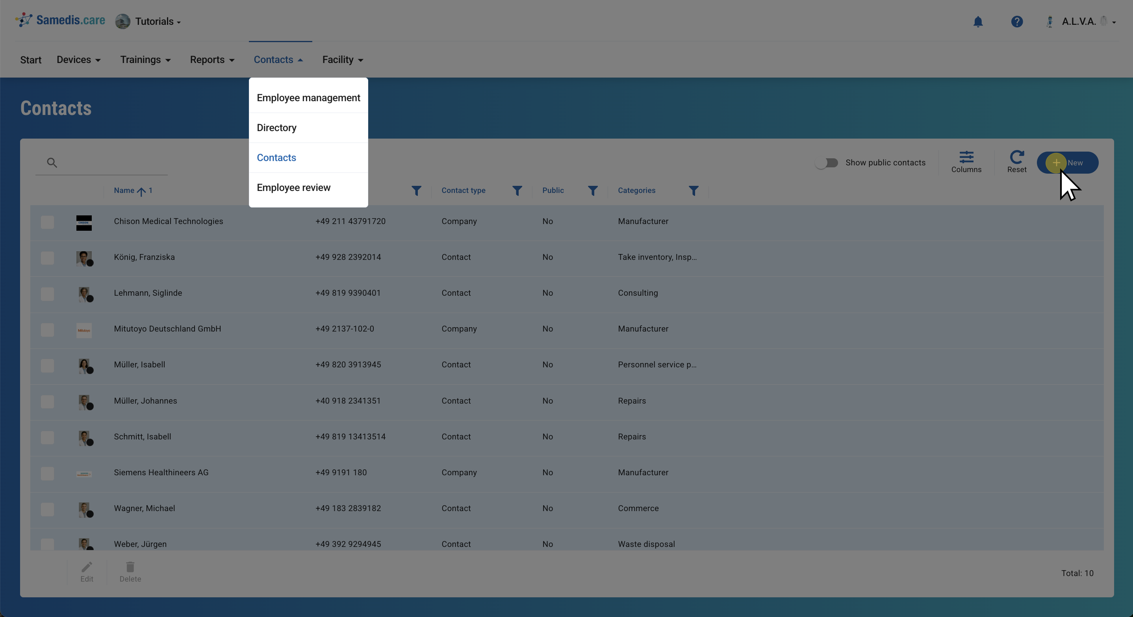Toggle Show public contacts switch
1133x617 pixels.
[x=827, y=163]
